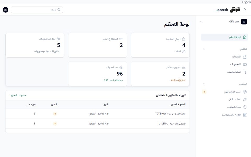The image size is (251, 157).
Task: Go to مستويات المخزون sidebar item
Action: [x=224, y=92]
